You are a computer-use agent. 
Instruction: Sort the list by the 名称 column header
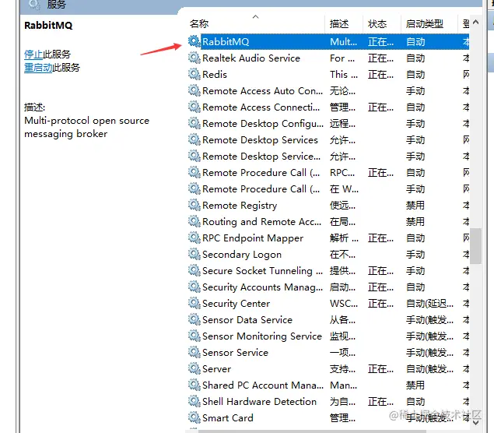199,24
